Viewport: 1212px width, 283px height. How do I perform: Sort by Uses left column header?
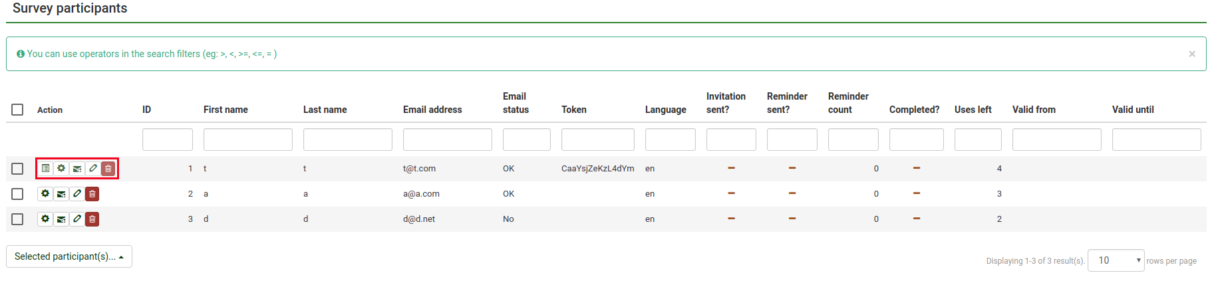click(973, 110)
